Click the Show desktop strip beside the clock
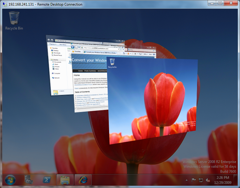Screen dimensions: 240x188 click(236, 180)
